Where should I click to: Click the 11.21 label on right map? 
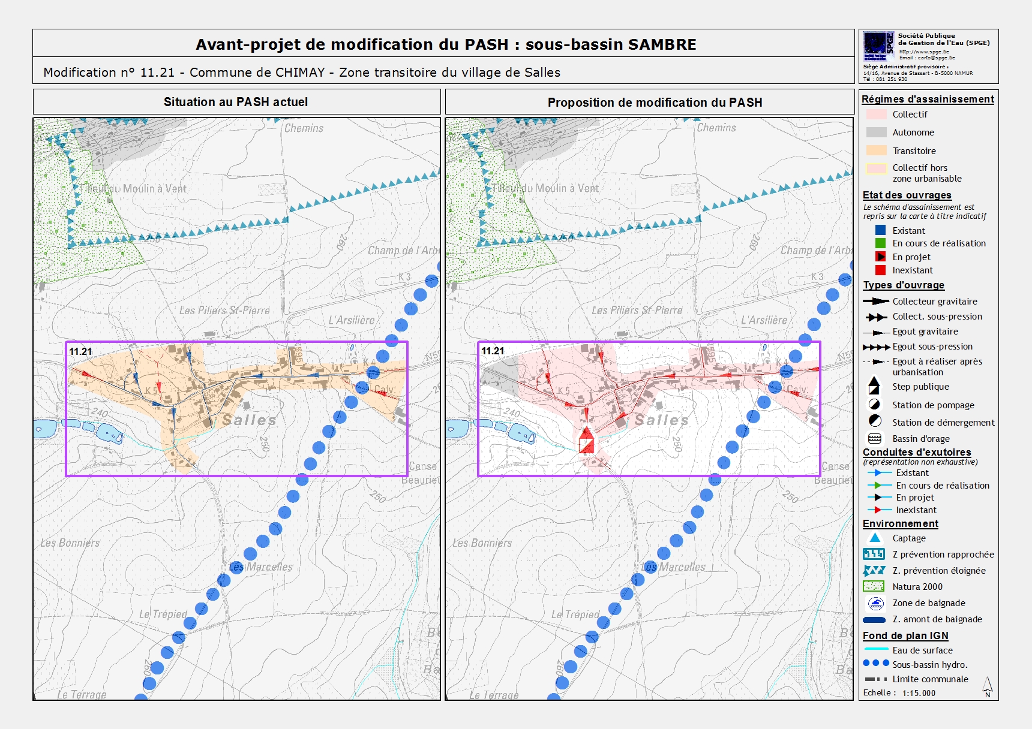tap(493, 351)
